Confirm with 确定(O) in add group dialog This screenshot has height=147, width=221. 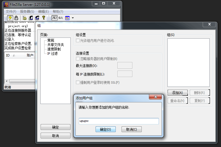(106, 129)
